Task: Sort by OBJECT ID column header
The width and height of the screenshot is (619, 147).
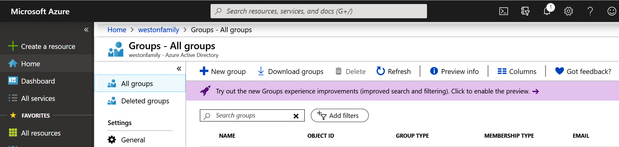Action: pos(321,136)
